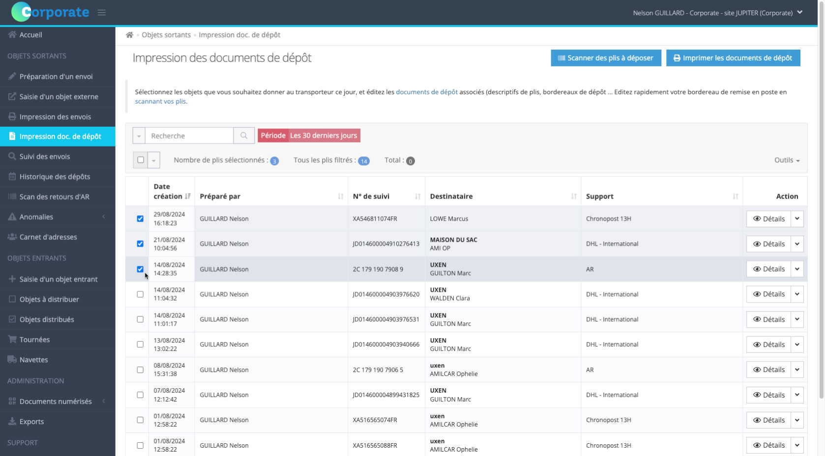This screenshot has height=456, width=825.
Task: Click the pencil icon for Préparation d'un envoi
Action: pyautogui.click(x=12, y=77)
